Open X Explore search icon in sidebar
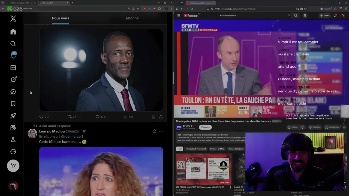 (13, 44)
